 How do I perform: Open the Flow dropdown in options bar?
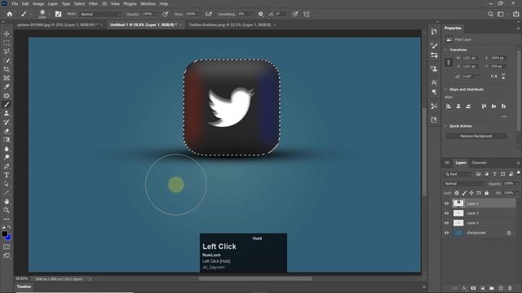[x=199, y=15]
